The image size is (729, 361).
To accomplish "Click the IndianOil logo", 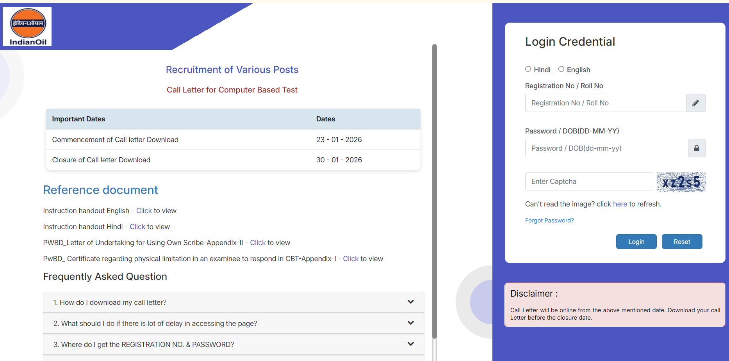I will click(x=27, y=27).
